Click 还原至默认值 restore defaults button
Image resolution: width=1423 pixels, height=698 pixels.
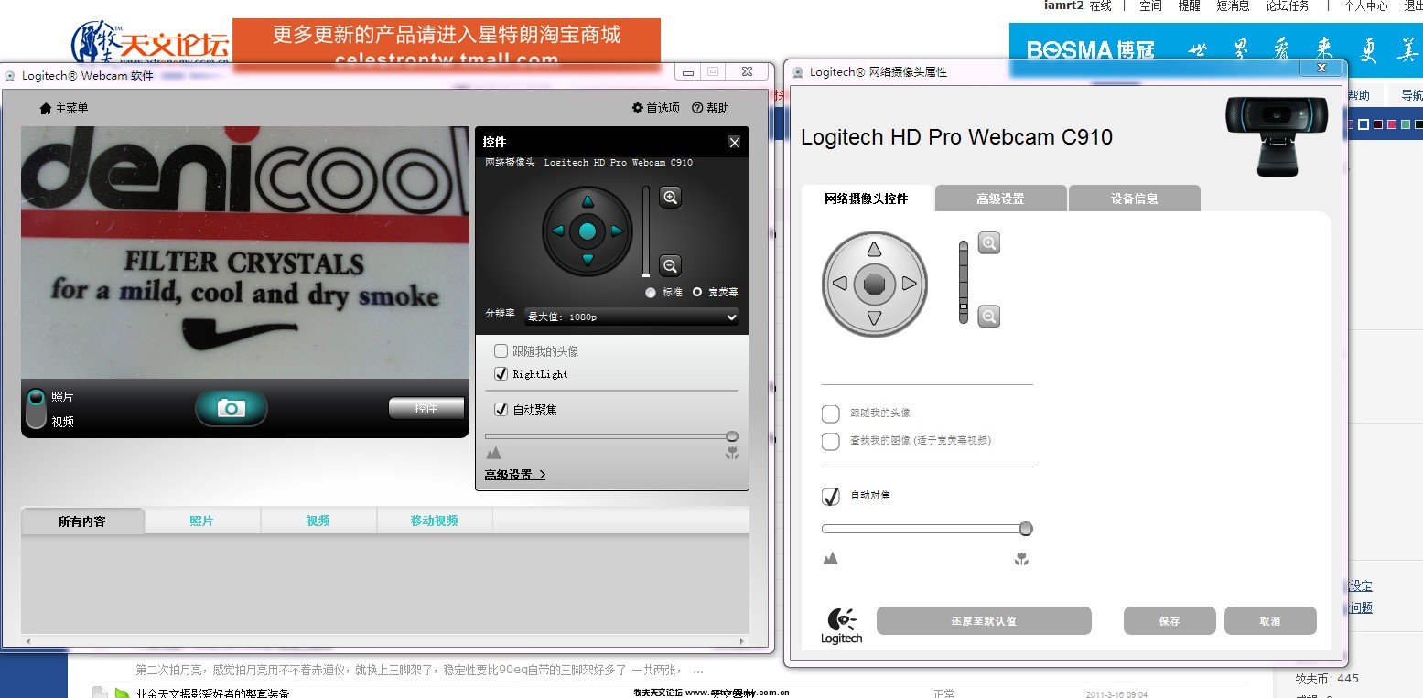(x=984, y=621)
